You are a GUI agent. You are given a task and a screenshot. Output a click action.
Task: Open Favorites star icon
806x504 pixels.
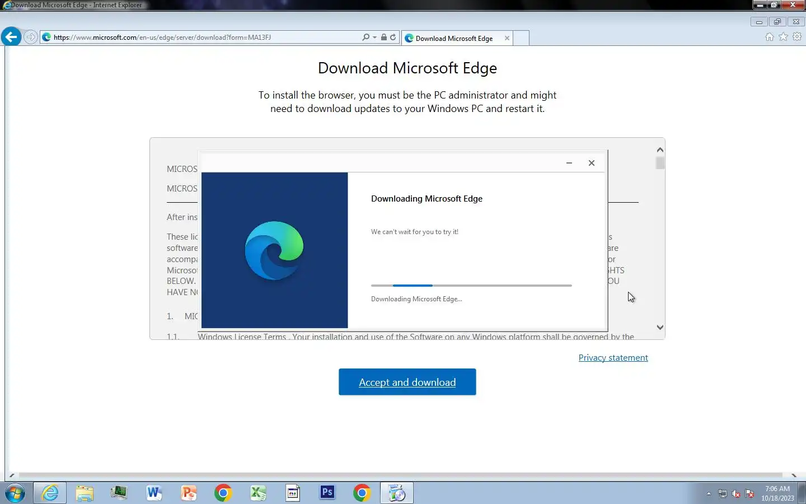784,37
